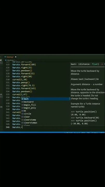Image resolution: width=105 pixels, height=187 pixels.
Task: Place cursor on 'Naruto.forward(143)' code
Action: pyautogui.click(x=24, y=89)
